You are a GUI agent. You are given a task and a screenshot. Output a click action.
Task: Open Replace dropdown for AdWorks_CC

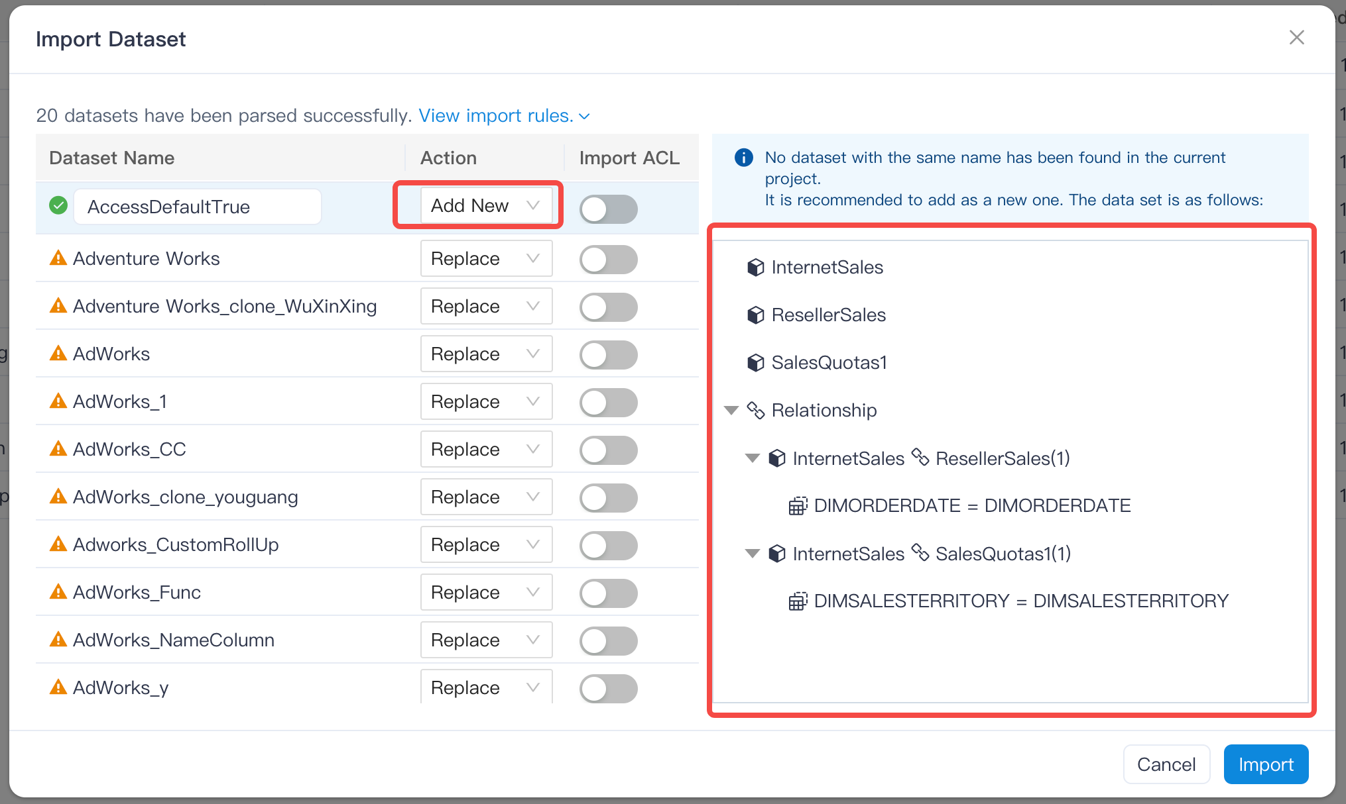[486, 449]
